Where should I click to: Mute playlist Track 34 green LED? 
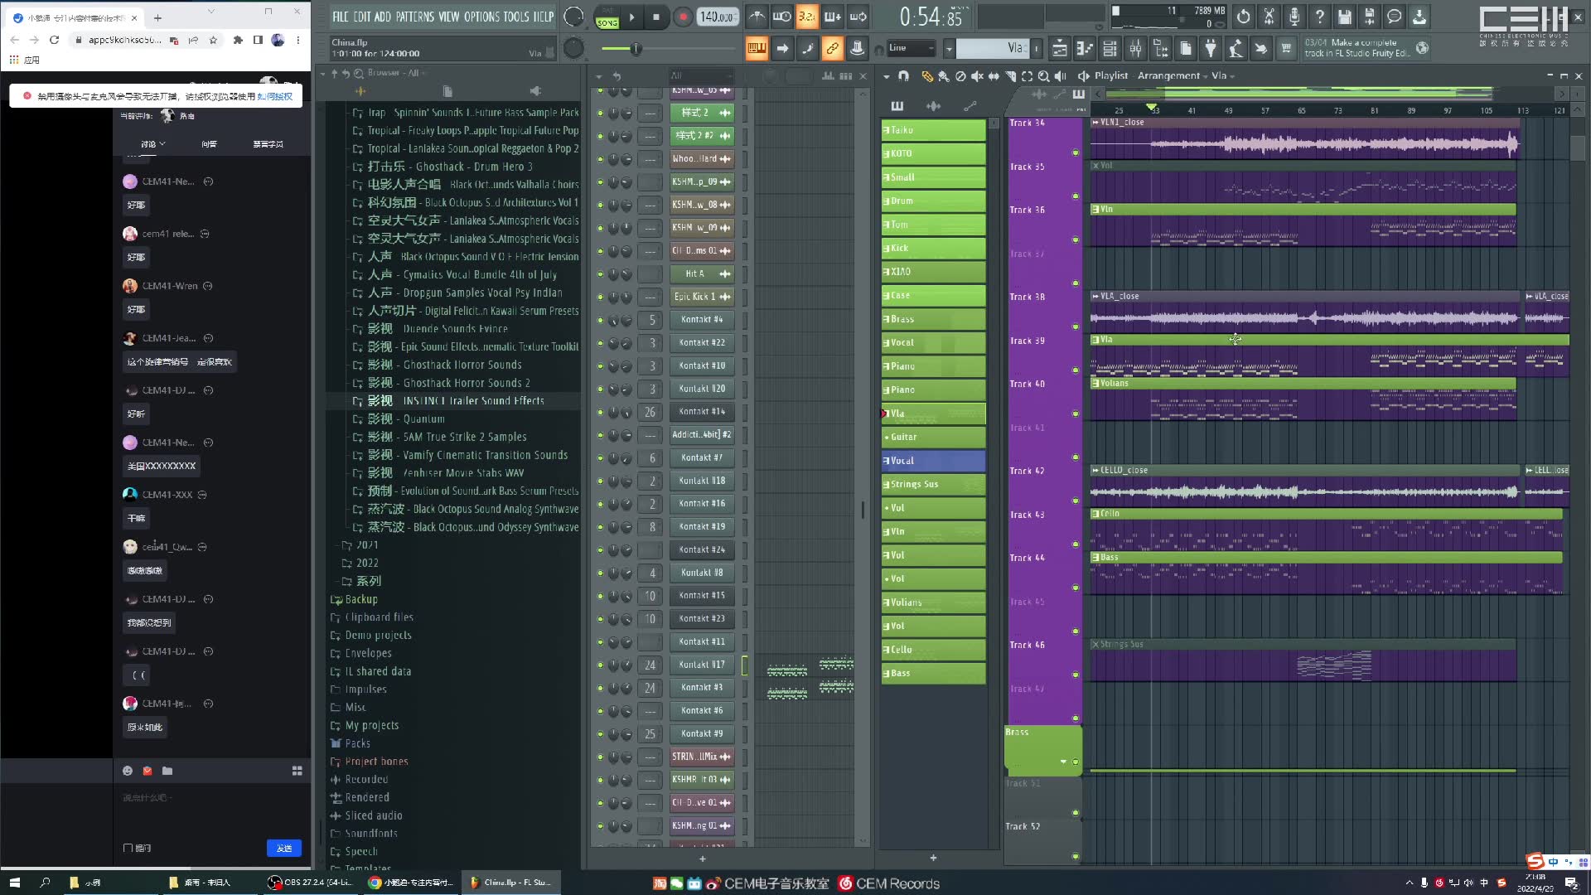[1076, 152]
